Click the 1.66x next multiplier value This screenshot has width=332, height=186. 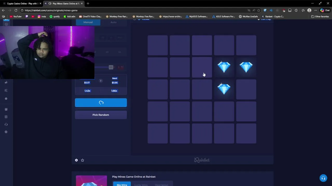(x=114, y=91)
